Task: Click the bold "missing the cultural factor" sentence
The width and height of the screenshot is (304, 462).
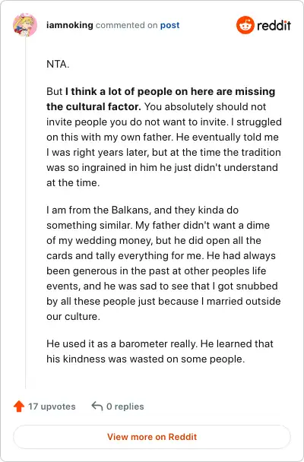Action: (161, 99)
